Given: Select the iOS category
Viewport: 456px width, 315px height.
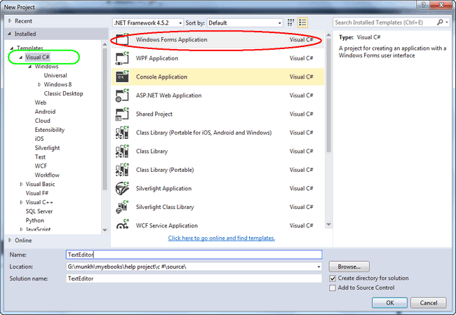Looking at the screenshot, I should 39,139.
